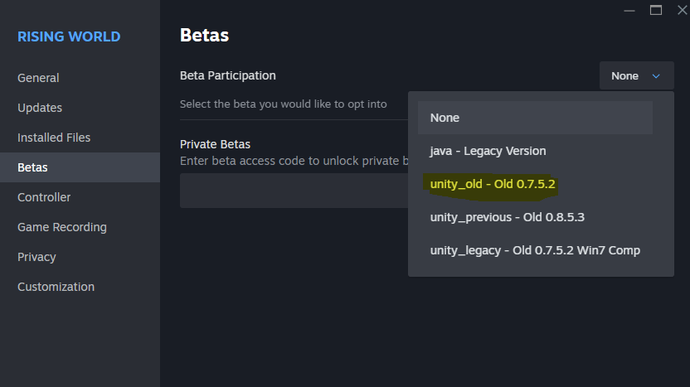Select java - Legacy Version beta
This screenshot has width=690, height=387.
click(488, 151)
